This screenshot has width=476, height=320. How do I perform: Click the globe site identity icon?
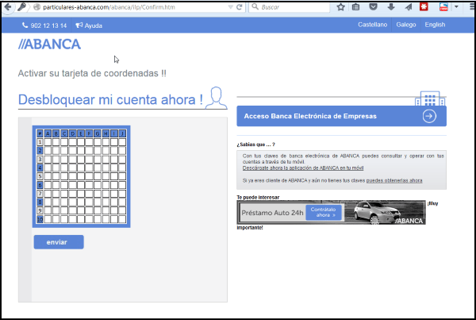(x=36, y=7)
